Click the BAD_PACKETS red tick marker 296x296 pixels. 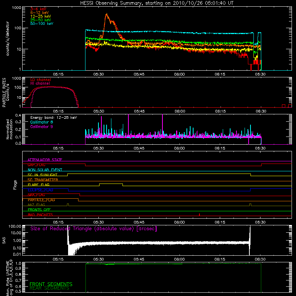(x=199, y=215)
